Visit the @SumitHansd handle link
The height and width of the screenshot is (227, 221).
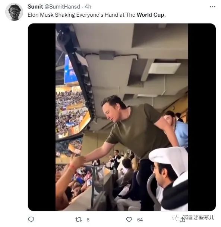pyautogui.click(x=62, y=7)
